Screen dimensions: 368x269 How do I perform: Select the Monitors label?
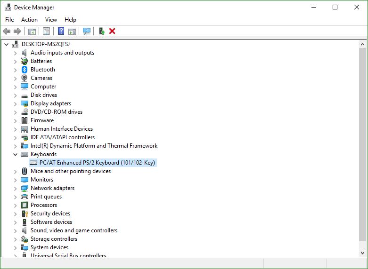tap(42, 180)
